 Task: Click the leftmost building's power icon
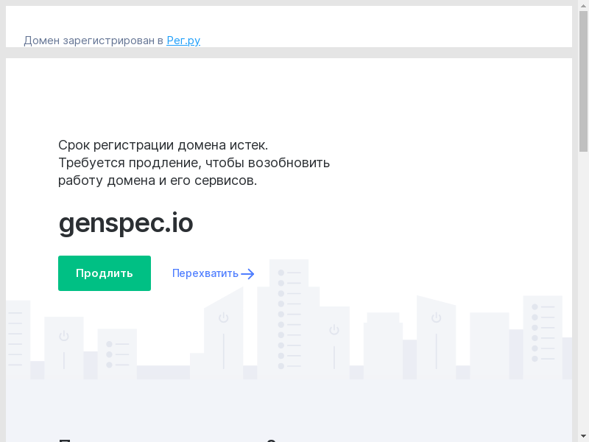click(x=64, y=336)
